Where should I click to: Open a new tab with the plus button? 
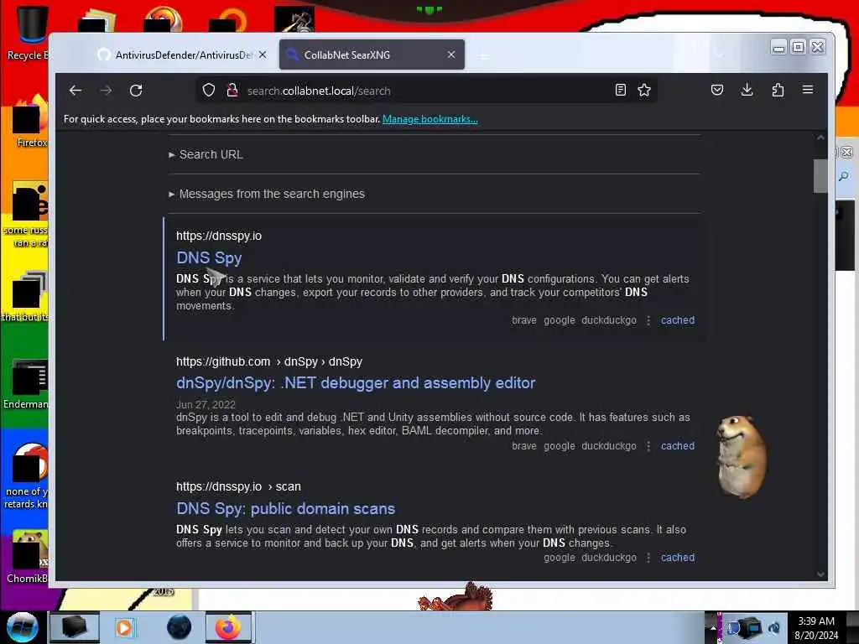click(482, 55)
